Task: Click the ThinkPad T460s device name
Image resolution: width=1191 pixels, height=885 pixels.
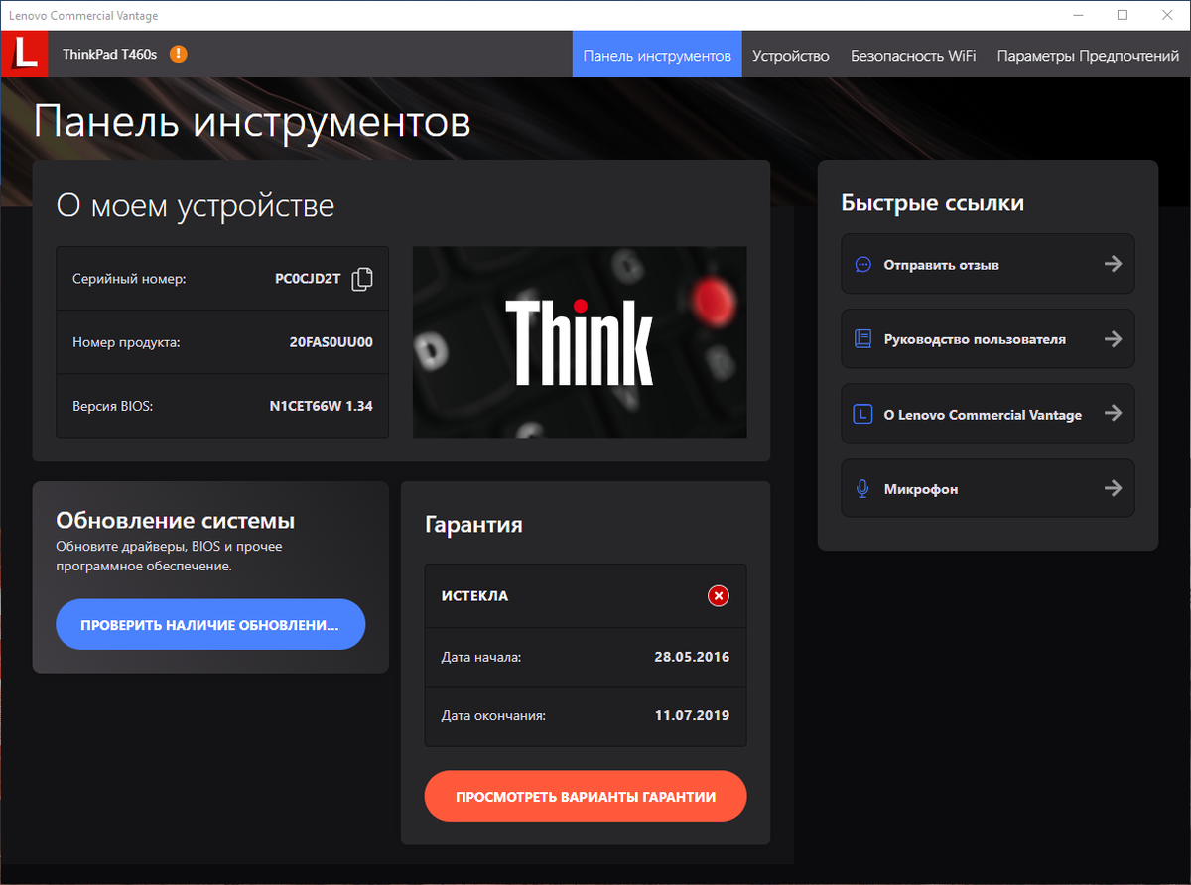Action: [x=110, y=54]
